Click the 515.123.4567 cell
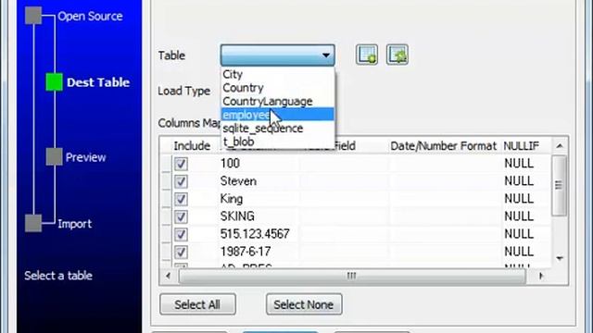Screen dimensions: 593x333 (x=259, y=234)
